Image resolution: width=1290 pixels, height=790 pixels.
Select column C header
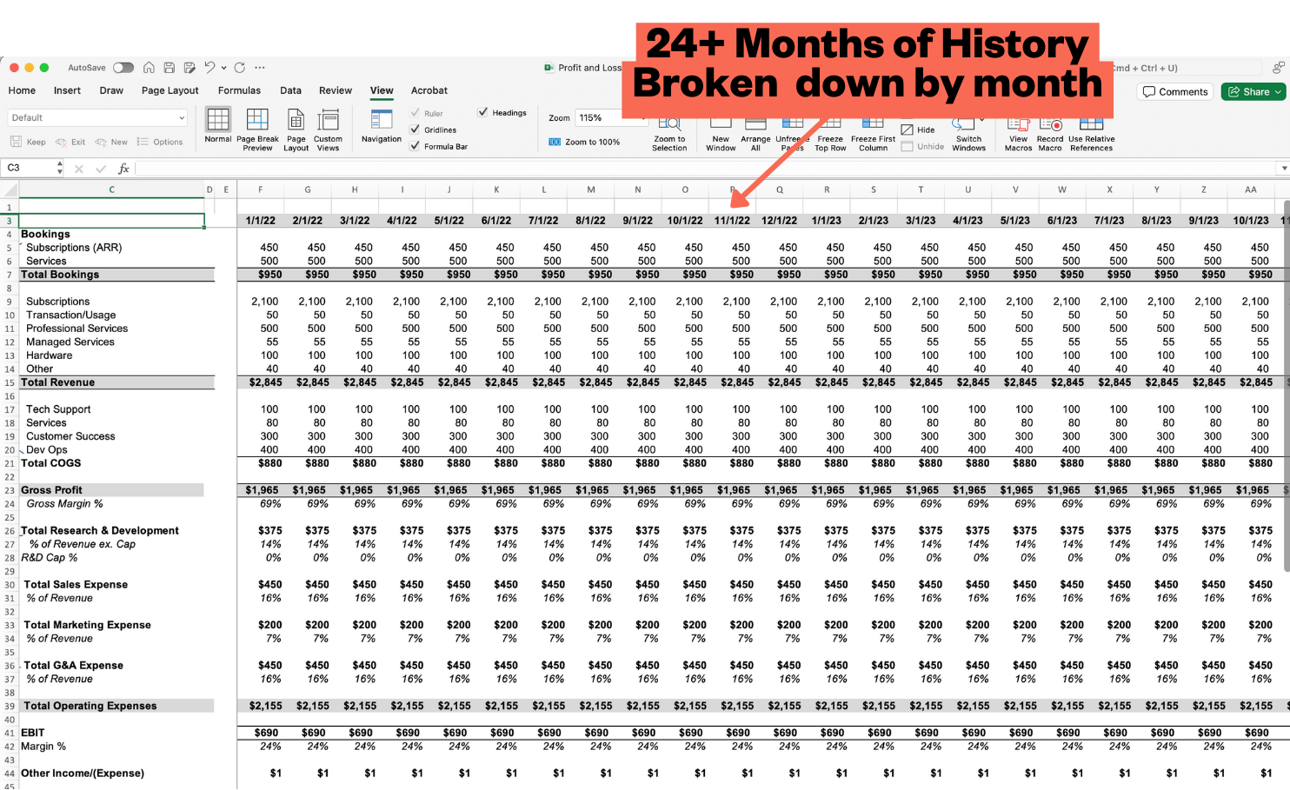click(x=111, y=189)
